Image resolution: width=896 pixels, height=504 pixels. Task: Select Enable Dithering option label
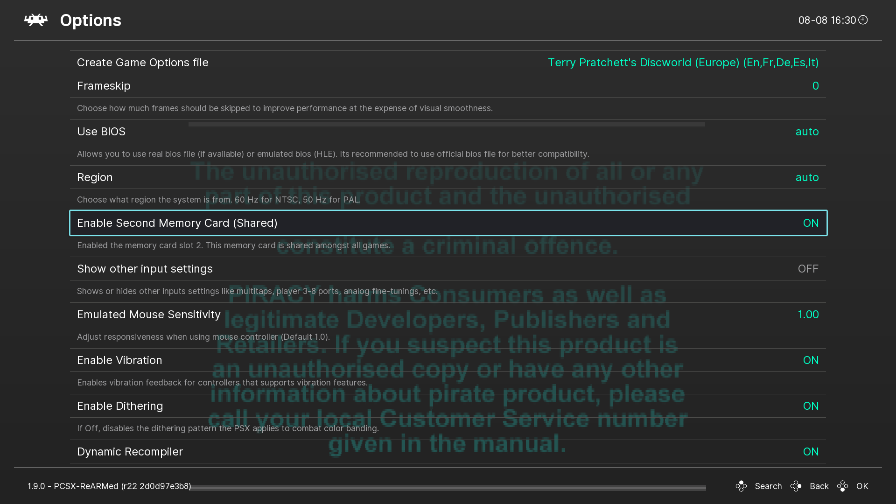tap(120, 406)
